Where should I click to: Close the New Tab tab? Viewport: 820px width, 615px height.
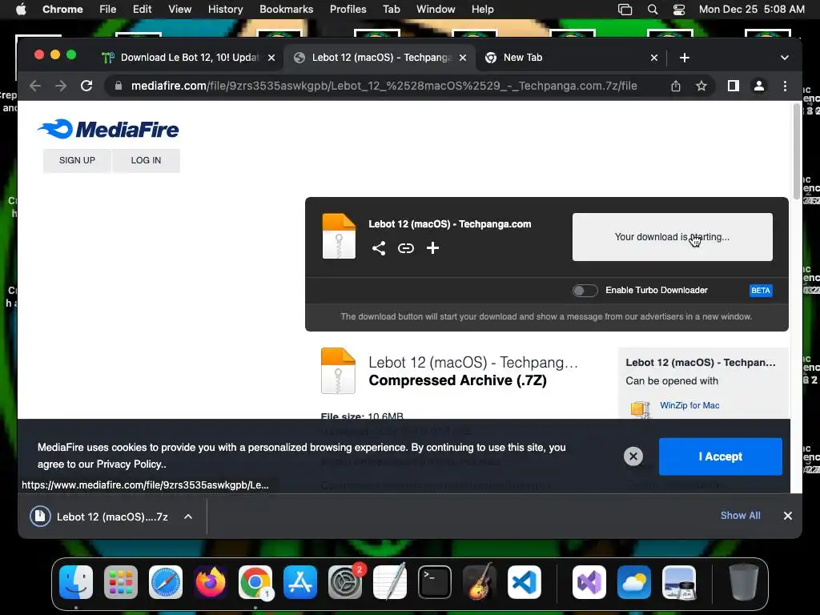coord(653,58)
